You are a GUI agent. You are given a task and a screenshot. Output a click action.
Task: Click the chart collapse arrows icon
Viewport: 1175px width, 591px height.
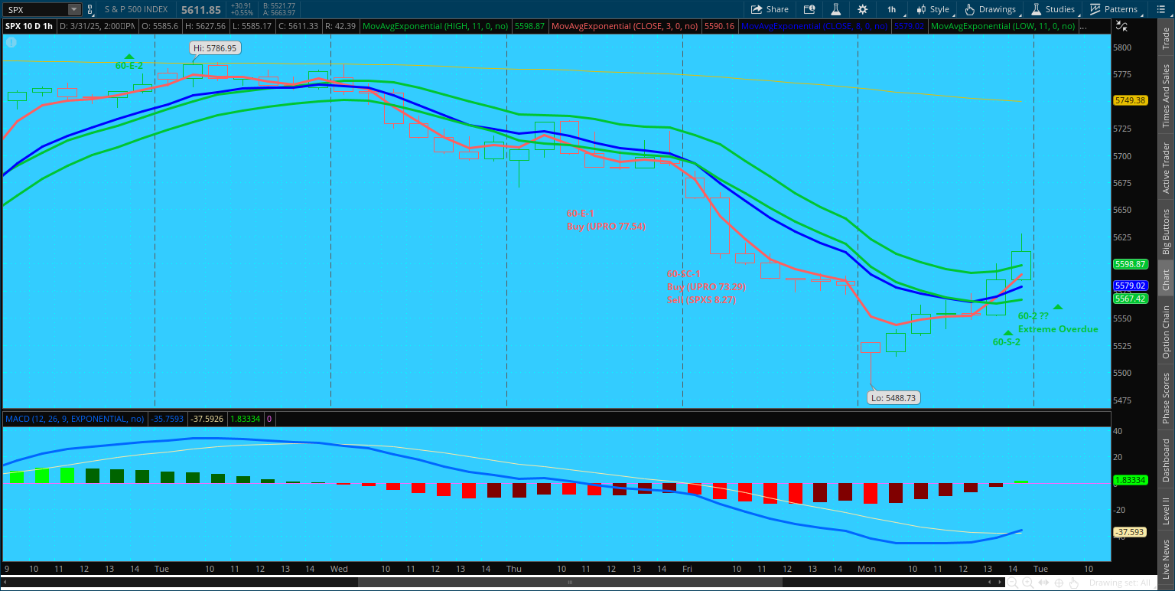tap(1121, 26)
